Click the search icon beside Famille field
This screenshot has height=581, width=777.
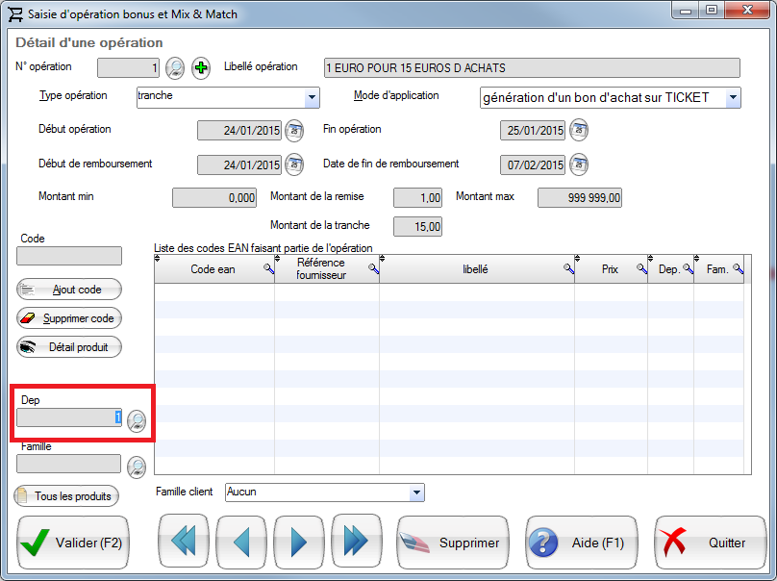pos(137,466)
